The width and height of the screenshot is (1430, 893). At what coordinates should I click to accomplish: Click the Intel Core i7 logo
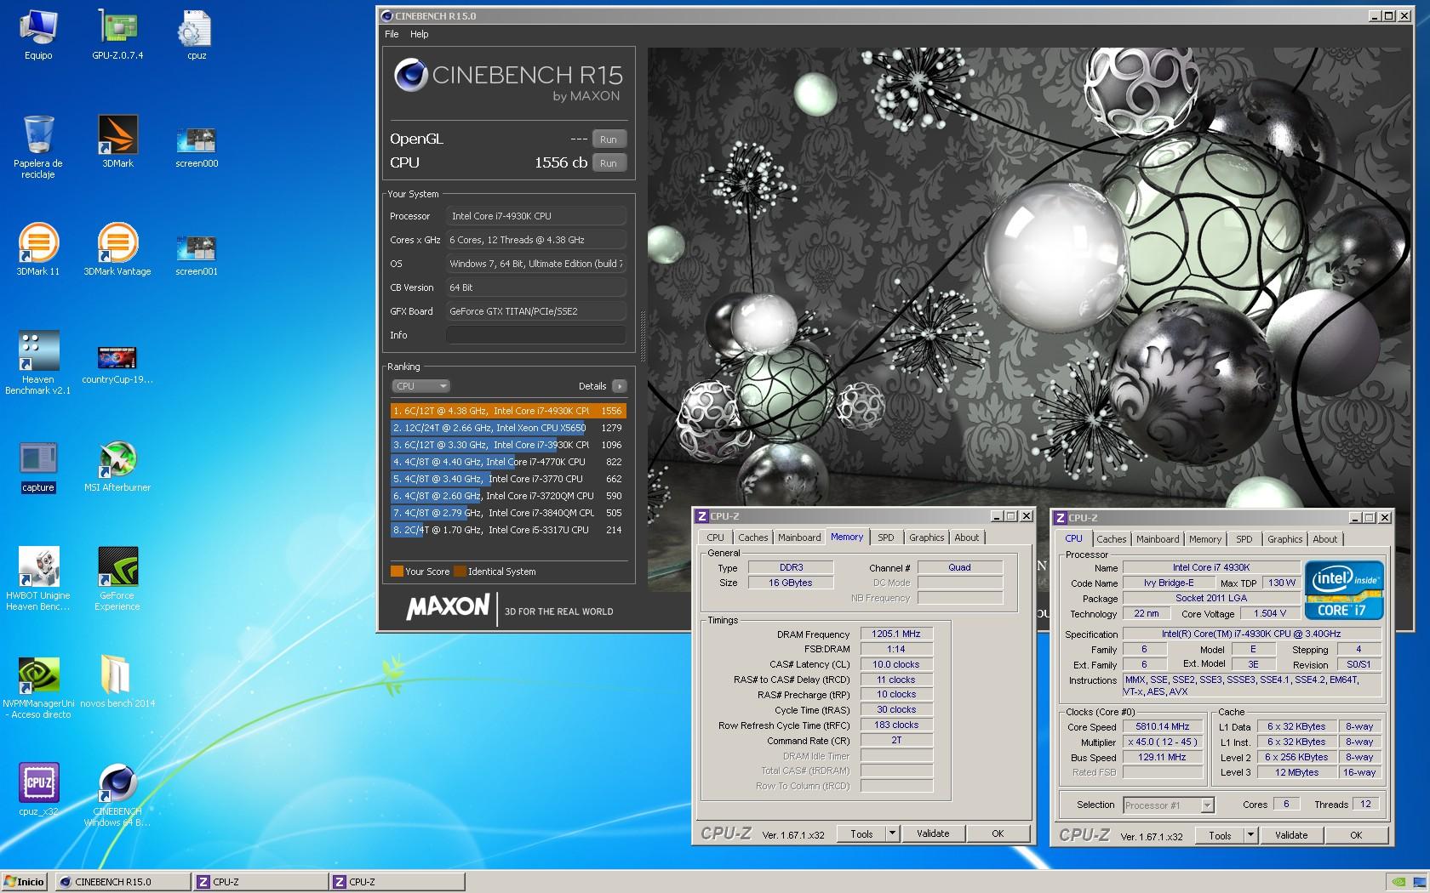click(x=1344, y=589)
